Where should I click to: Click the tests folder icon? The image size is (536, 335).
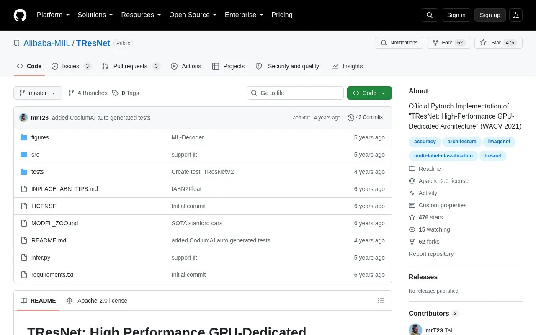pos(24,172)
